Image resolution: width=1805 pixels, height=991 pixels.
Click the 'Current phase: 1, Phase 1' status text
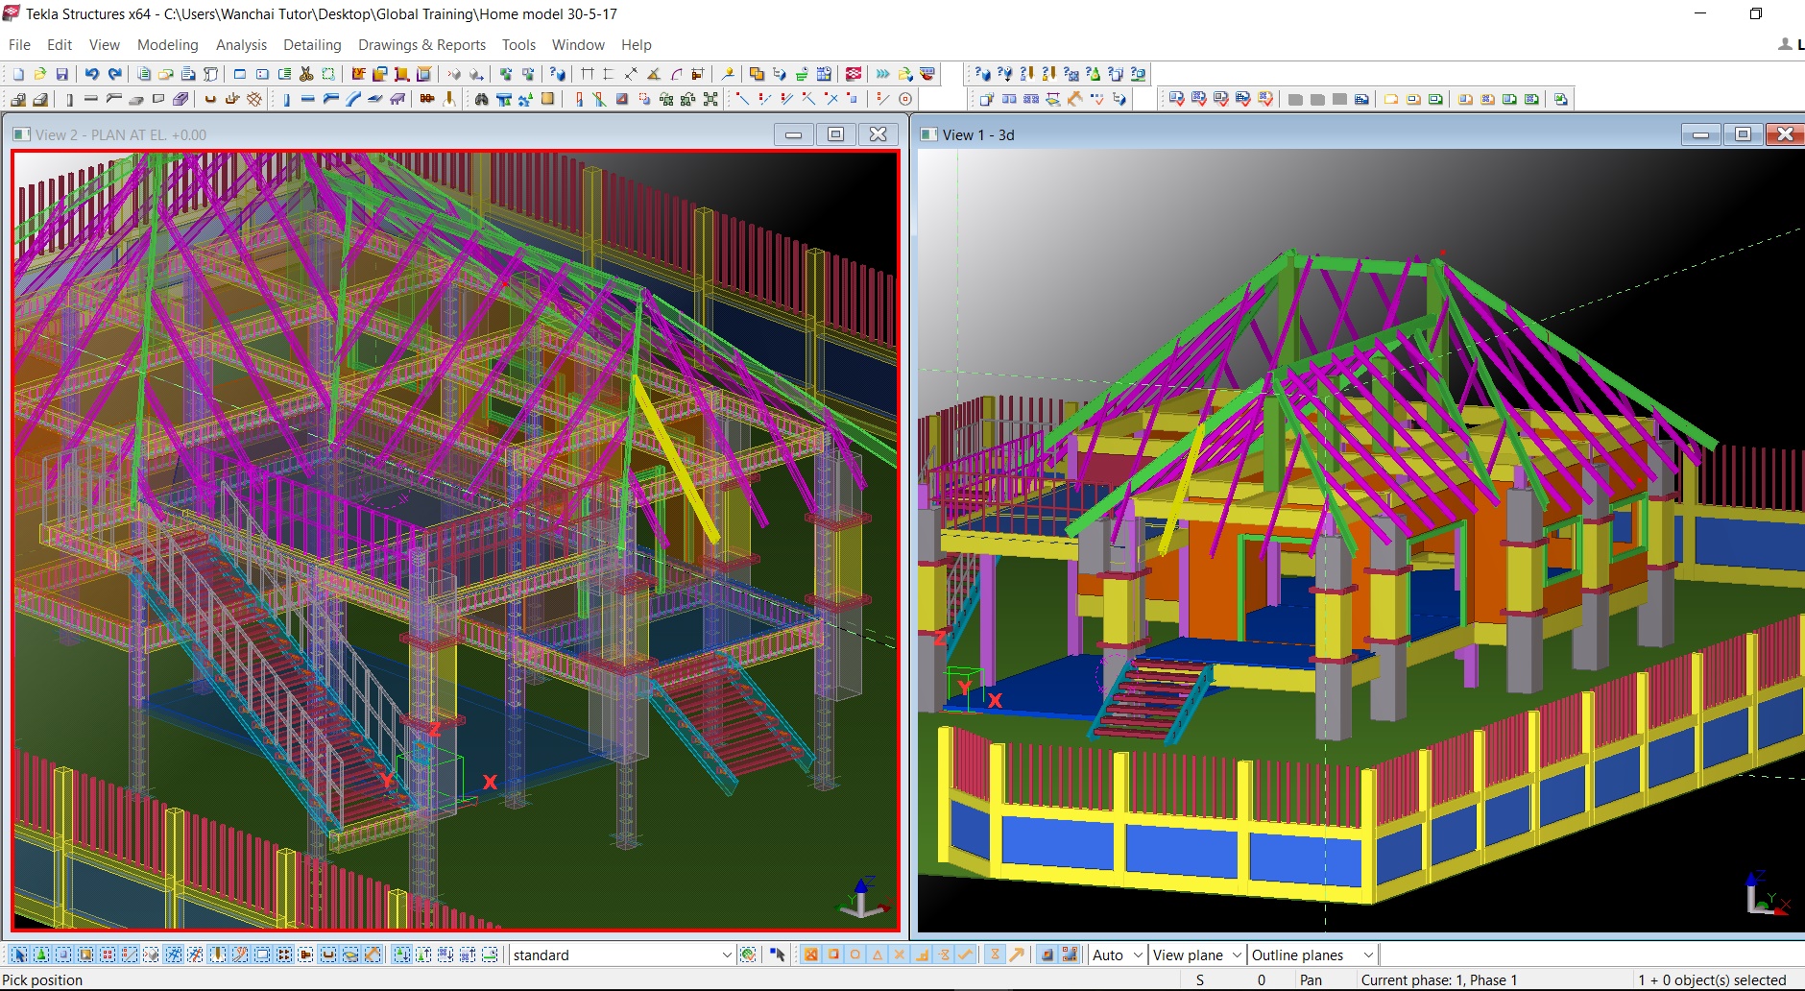pyautogui.click(x=1439, y=979)
